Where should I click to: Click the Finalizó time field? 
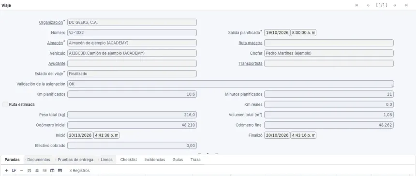[x=303, y=135]
